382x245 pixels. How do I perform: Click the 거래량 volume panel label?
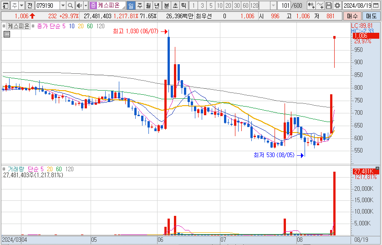click(x=16, y=169)
